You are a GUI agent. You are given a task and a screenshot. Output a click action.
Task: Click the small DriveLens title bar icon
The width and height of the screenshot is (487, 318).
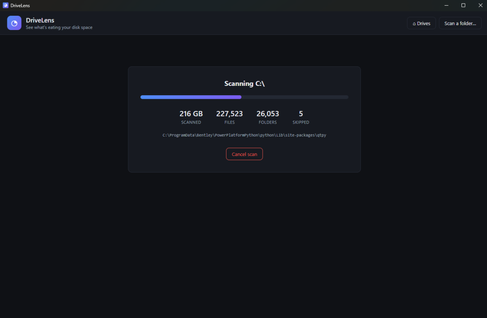tap(5, 5)
